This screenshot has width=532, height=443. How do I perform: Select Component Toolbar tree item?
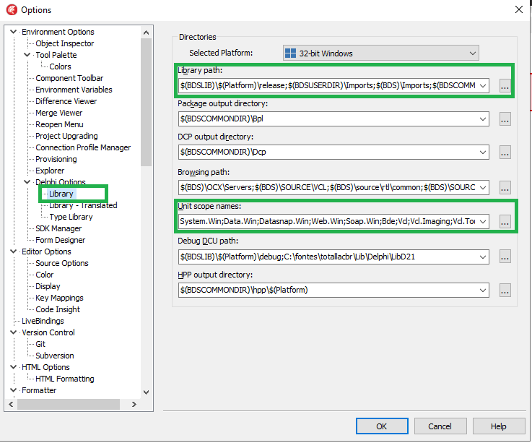click(x=69, y=78)
